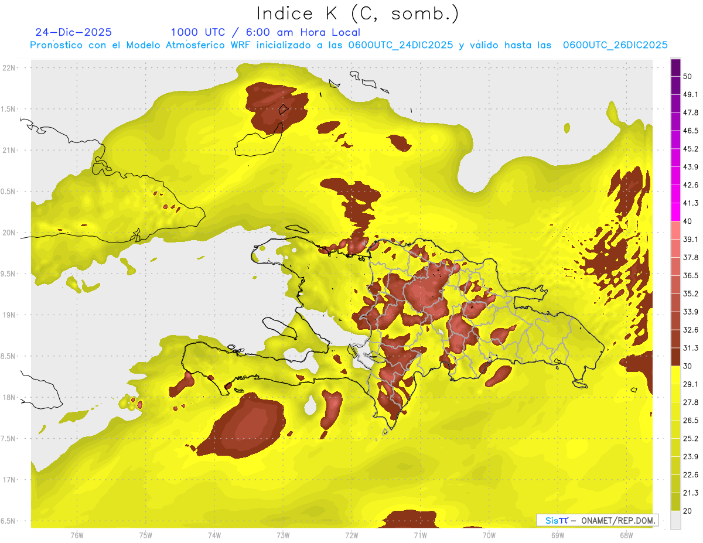Click the longitude axis label "70W"
This screenshot has height=543, width=703.
click(x=489, y=535)
